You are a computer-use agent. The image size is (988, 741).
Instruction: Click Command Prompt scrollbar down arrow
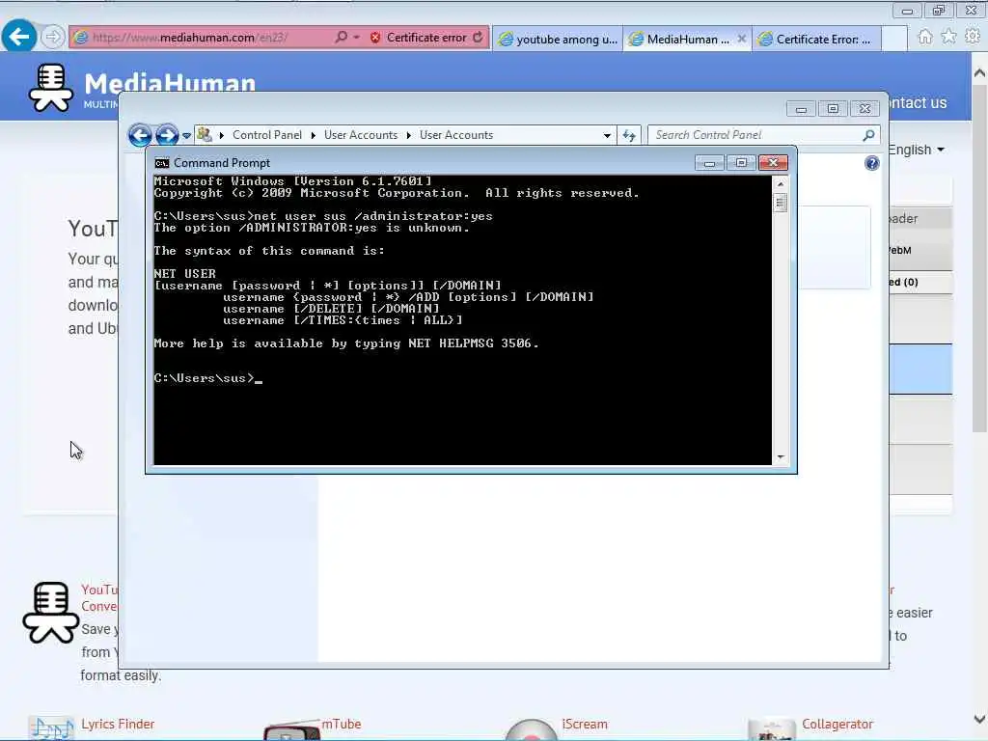(780, 456)
